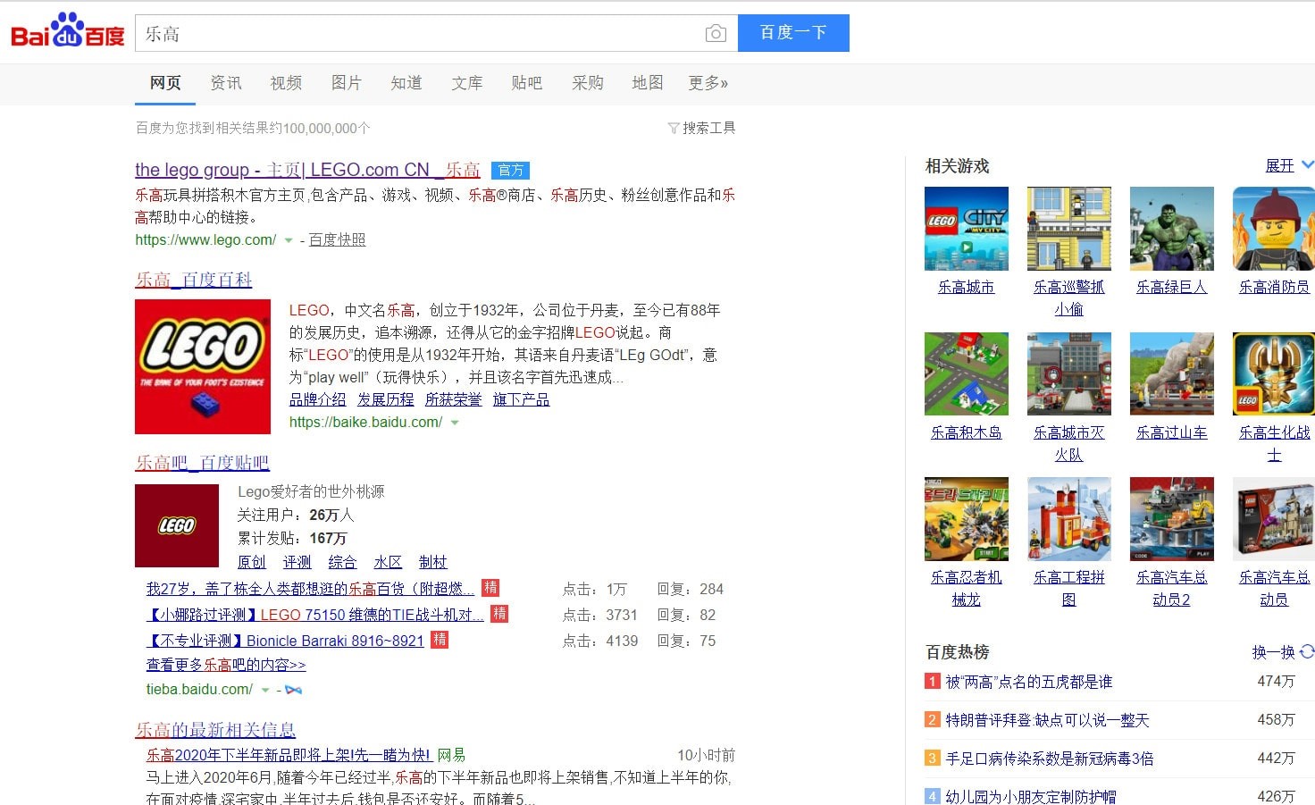Open the 搜索工具 filter
This screenshot has width=1315, height=805.
coord(702,128)
